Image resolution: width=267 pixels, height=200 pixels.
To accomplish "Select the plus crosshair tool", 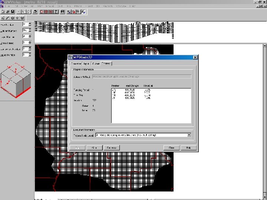I will point(17,18).
